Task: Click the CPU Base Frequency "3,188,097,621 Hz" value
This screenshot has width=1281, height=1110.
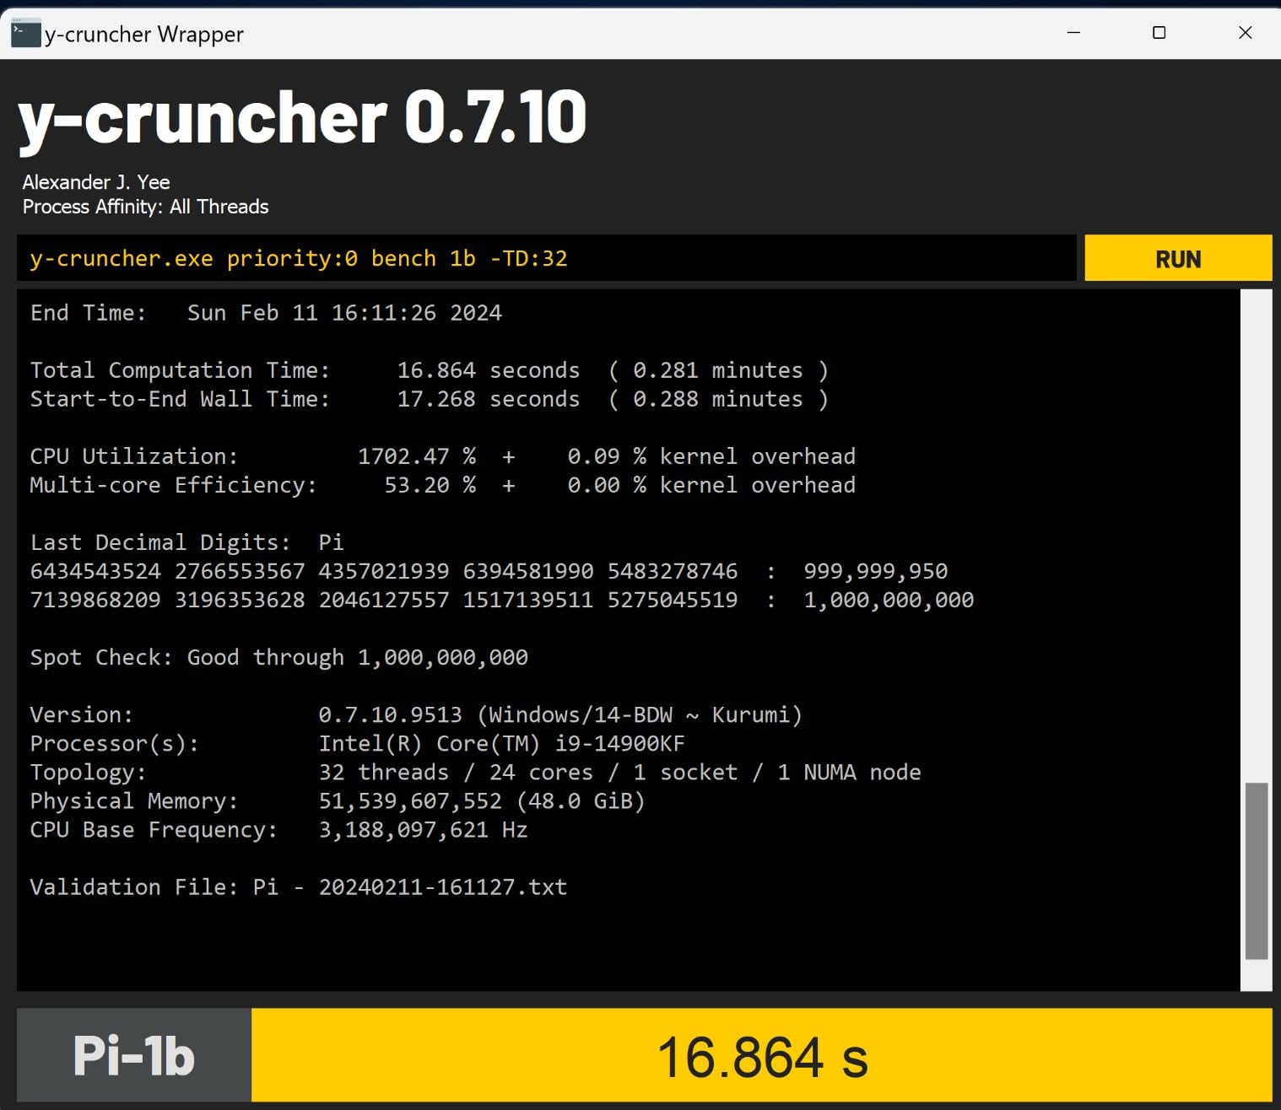Action: [424, 830]
